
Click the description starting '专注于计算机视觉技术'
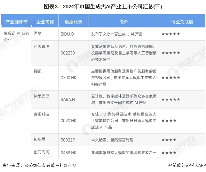(x=124, y=121)
